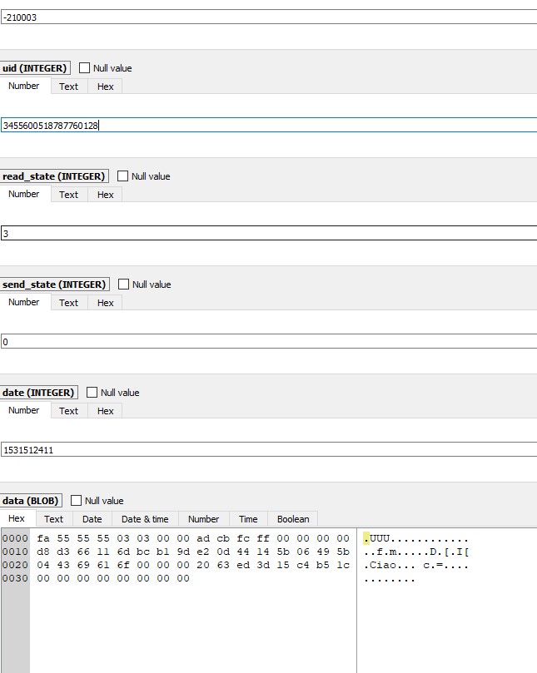The height and width of the screenshot is (673, 537).
Task: Select the Number tab under date
Action: (x=24, y=410)
